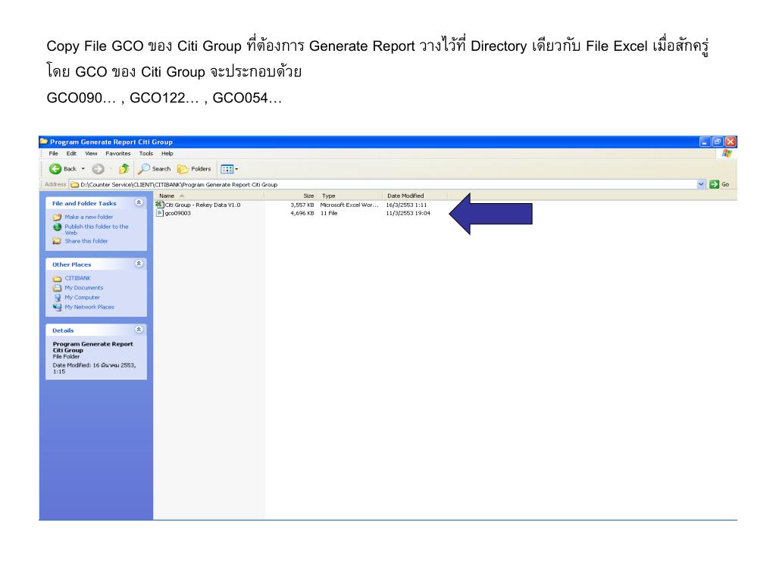Click the 3,557 KB size value
The height and width of the screenshot is (582, 776).
pos(302,205)
